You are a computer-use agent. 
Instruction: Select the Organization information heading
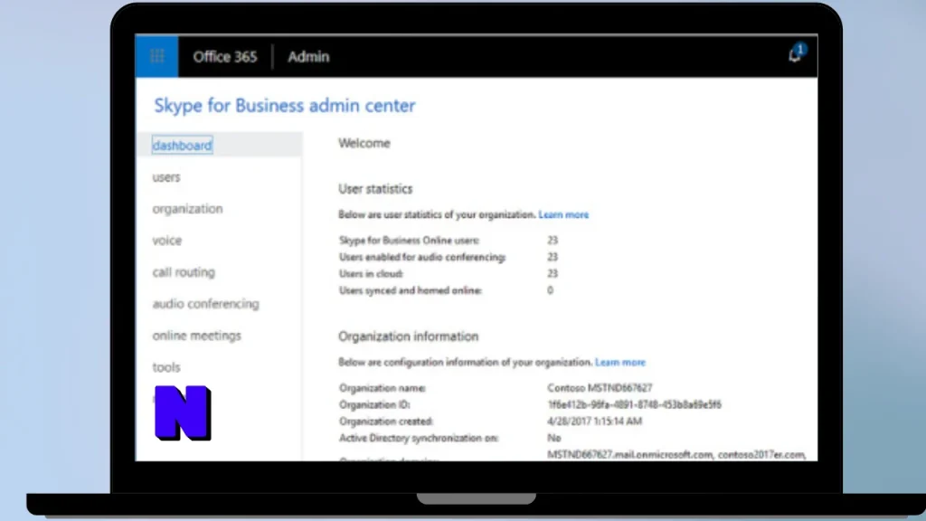(408, 336)
